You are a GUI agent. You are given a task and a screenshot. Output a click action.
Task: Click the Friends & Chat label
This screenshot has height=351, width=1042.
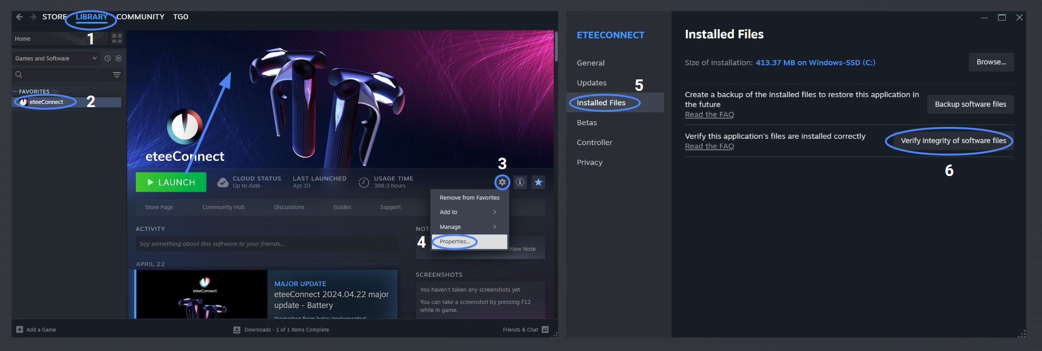click(520, 330)
